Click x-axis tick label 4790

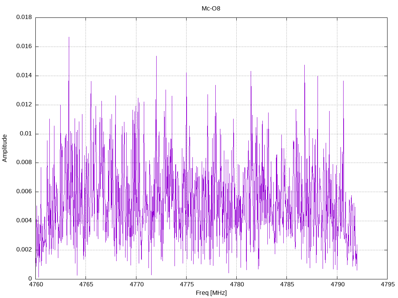pos(338,284)
